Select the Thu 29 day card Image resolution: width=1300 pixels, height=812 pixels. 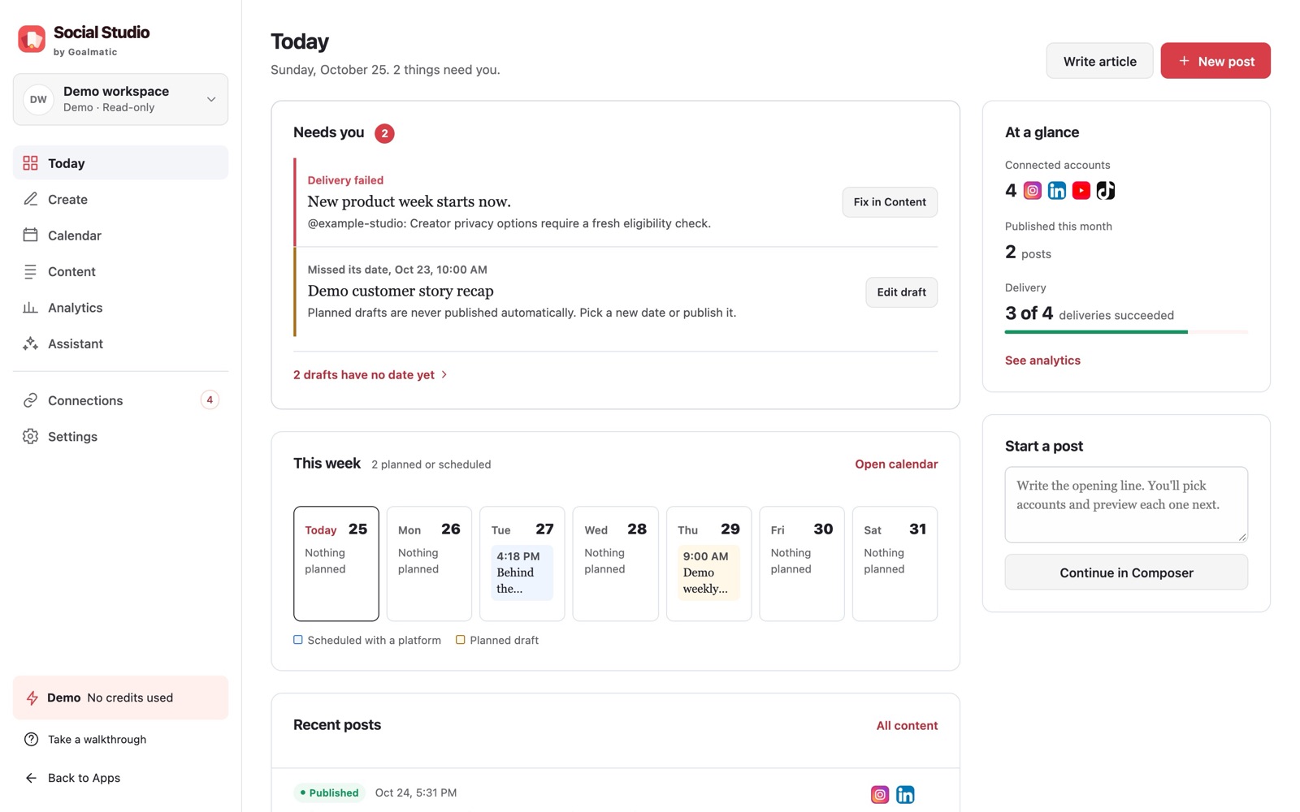[708, 564]
